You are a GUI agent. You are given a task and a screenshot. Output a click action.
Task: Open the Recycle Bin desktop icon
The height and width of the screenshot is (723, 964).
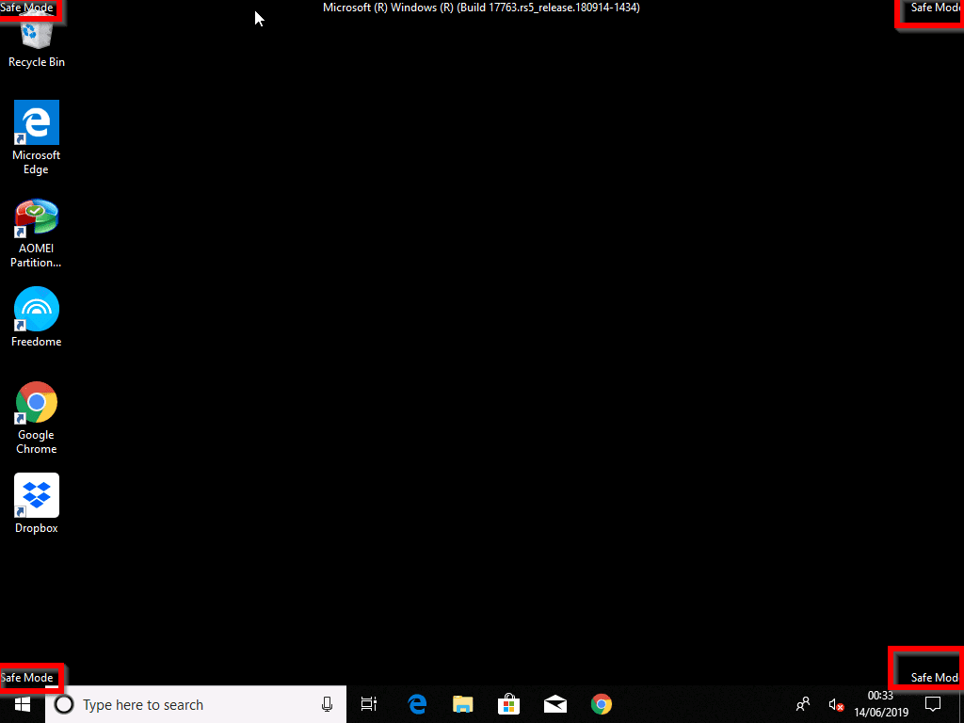coord(37,37)
